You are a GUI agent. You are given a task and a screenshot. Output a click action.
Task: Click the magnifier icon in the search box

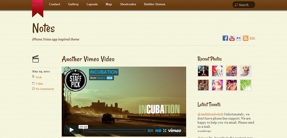(x=236, y=5)
